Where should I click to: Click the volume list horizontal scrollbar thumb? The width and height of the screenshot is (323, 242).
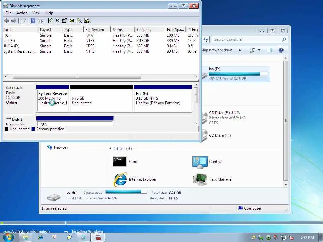click(x=77, y=76)
